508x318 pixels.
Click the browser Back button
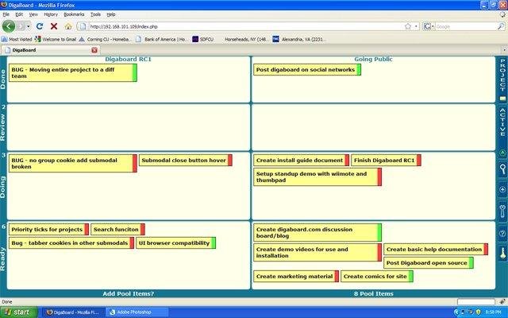click(x=9, y=26)
